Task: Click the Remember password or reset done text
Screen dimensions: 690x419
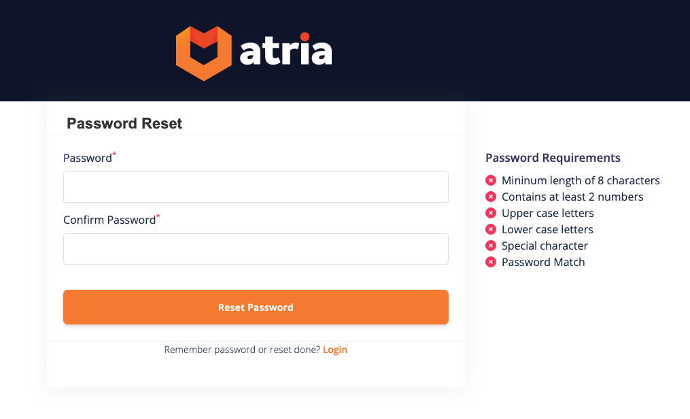Action: tap(242, 350)
